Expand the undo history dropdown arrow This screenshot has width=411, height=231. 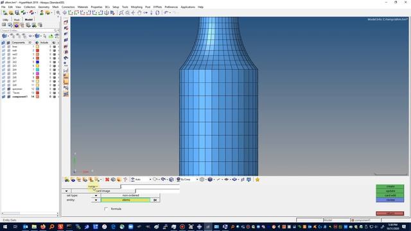point(170,13)
